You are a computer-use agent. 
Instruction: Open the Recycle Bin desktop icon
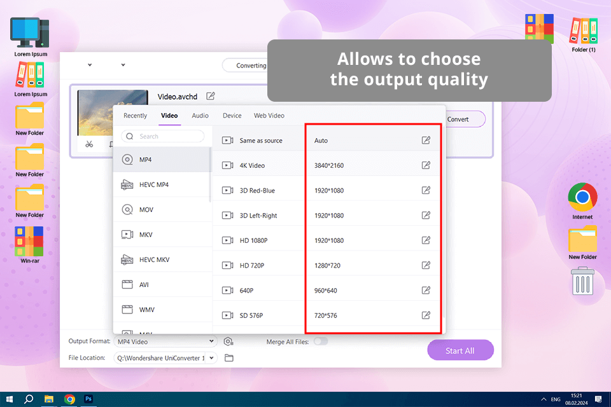[583, 281]
